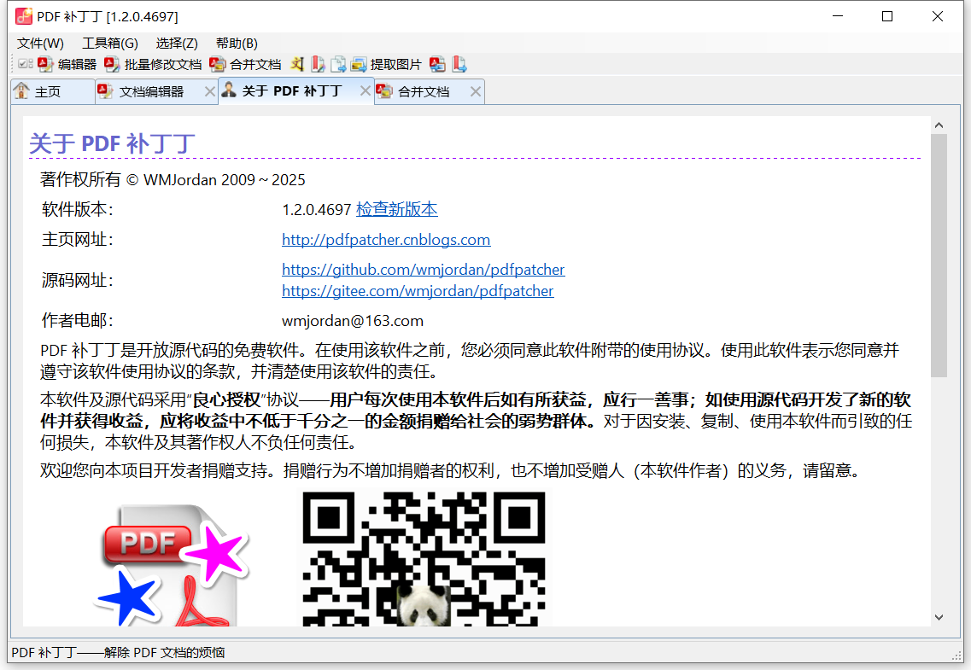Click the last toolbar icon with blue arrow
971x670 pixels.
tap(459, 65)
